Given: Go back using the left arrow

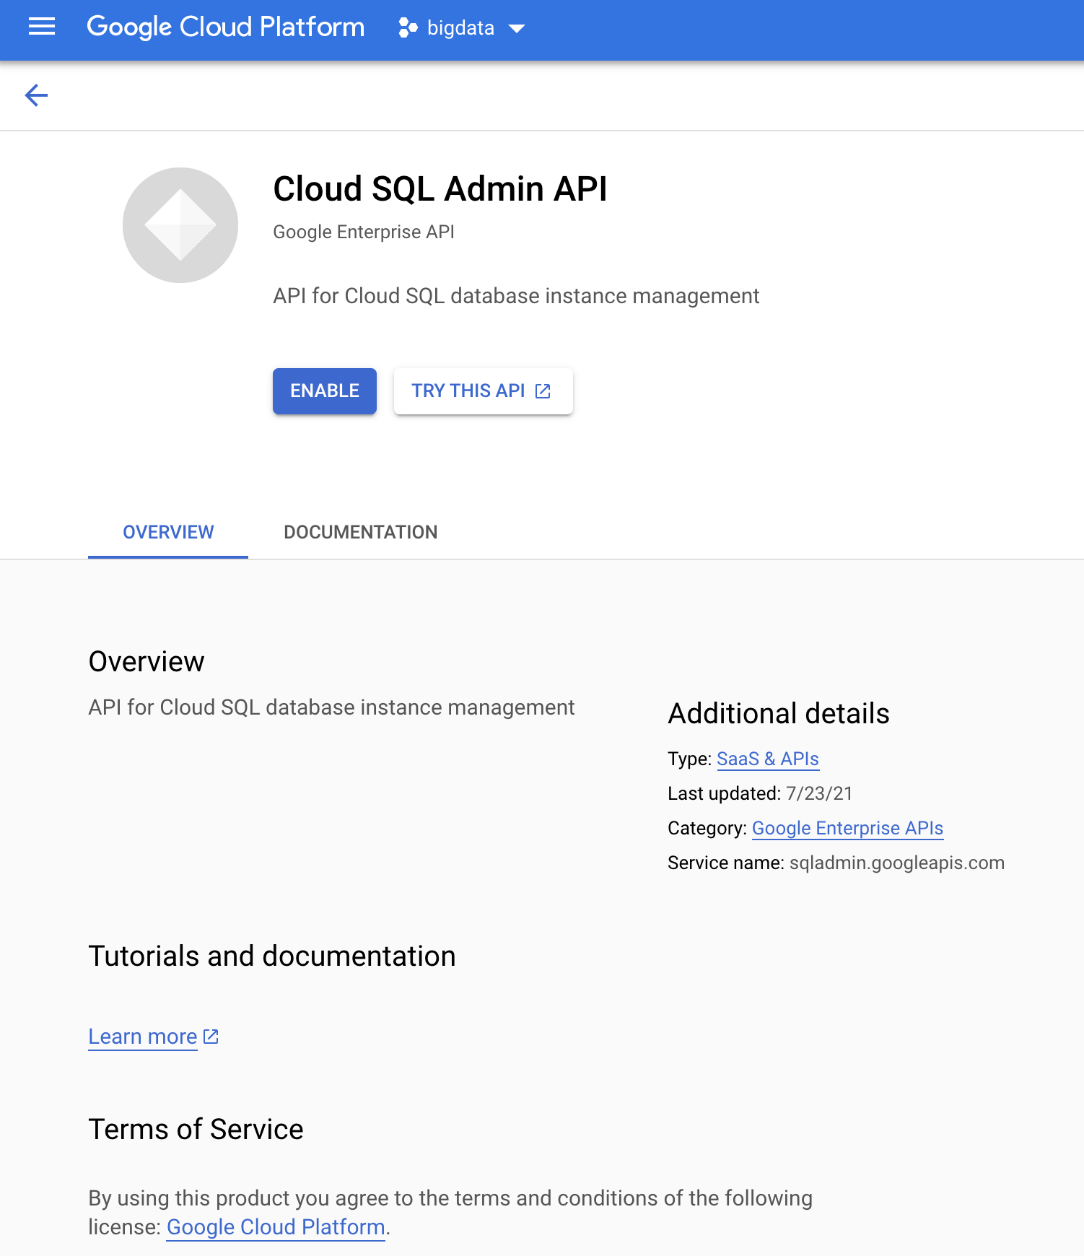Looking at the screenshot, I should click(36, 95).
